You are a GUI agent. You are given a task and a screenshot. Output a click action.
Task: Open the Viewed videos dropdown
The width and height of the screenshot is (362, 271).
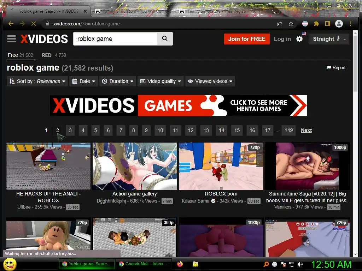(x=210, y=81)
